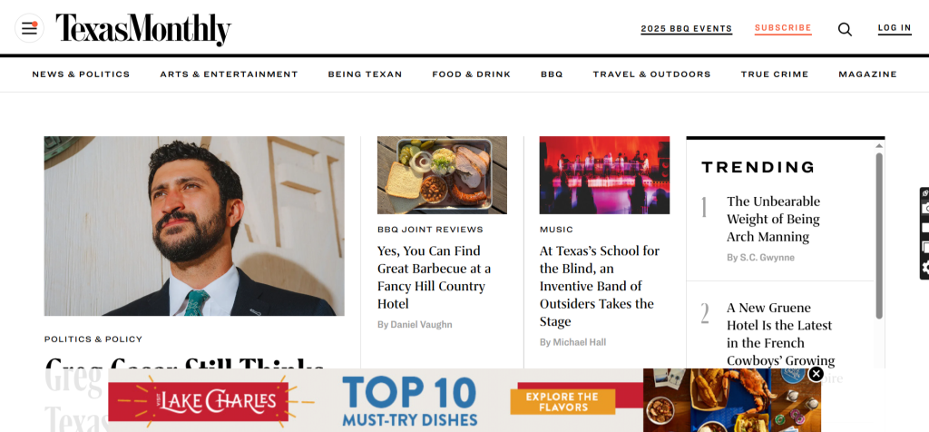Viewport: 929px width, 432px height.
Task: Click the overlapping windows icon in side widget
Action: pos(925,248)
